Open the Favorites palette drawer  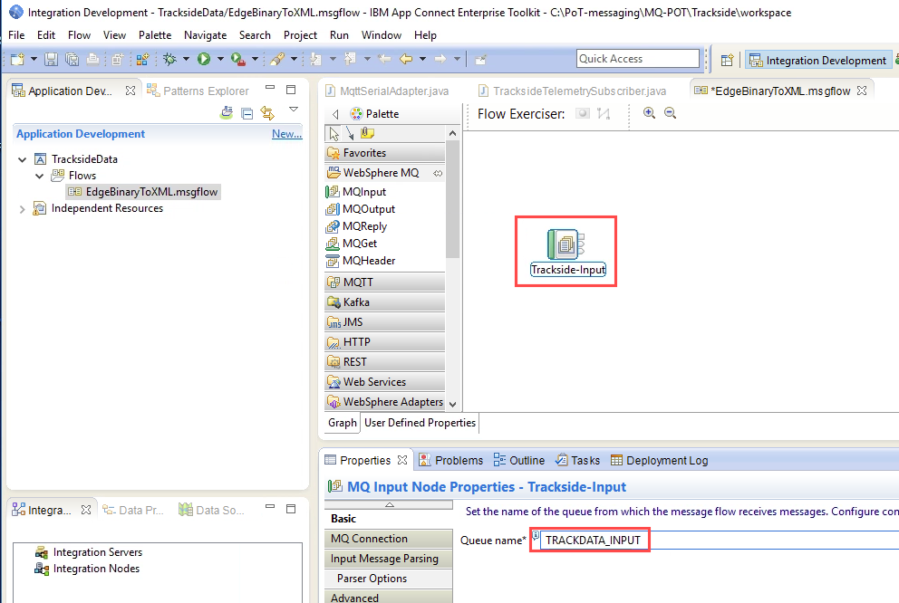tap(385, 153)
